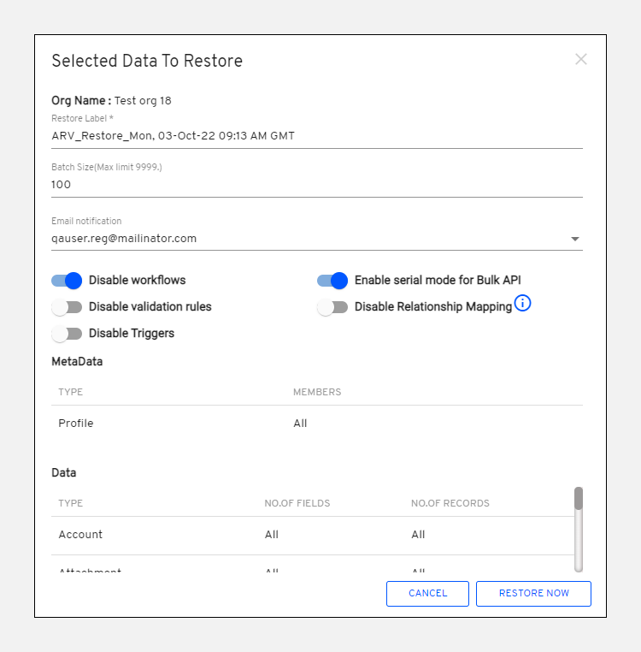Toggle Enable serial mode for Bulk API
The image size is (641, 652).
332,281
